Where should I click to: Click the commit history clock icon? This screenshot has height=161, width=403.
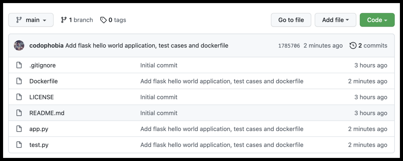pos(353,46)
